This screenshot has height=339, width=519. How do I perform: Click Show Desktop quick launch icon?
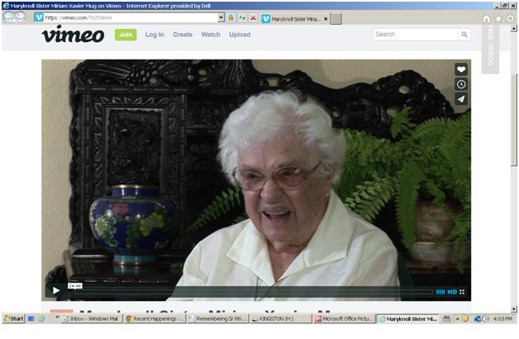31,319
